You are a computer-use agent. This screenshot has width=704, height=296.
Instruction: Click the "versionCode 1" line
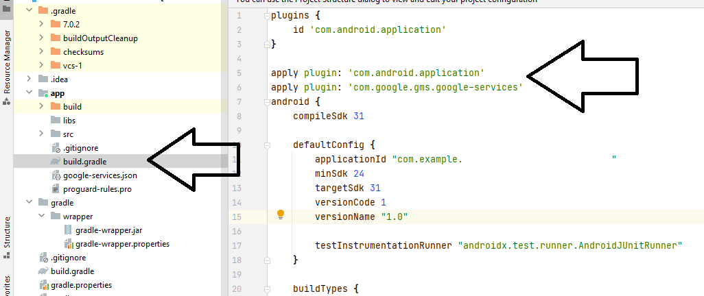click(350, 202)
